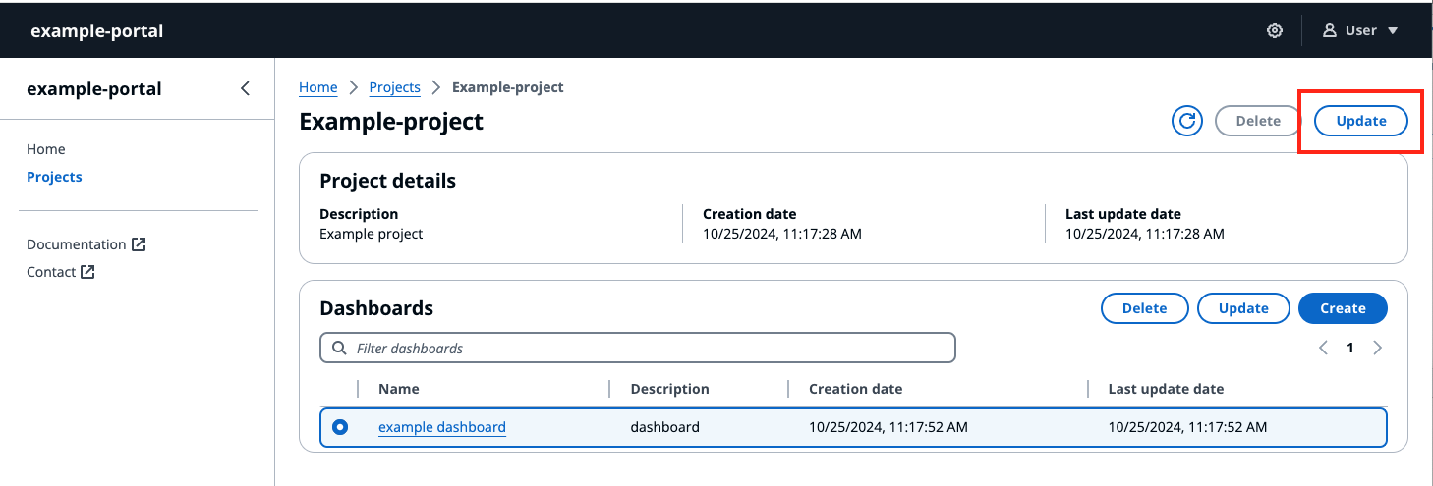Image resolution: width=1433 pixels, height=486 pixels.
Task: Delete the selected dashboard
Action: [x=1144, y=308]
